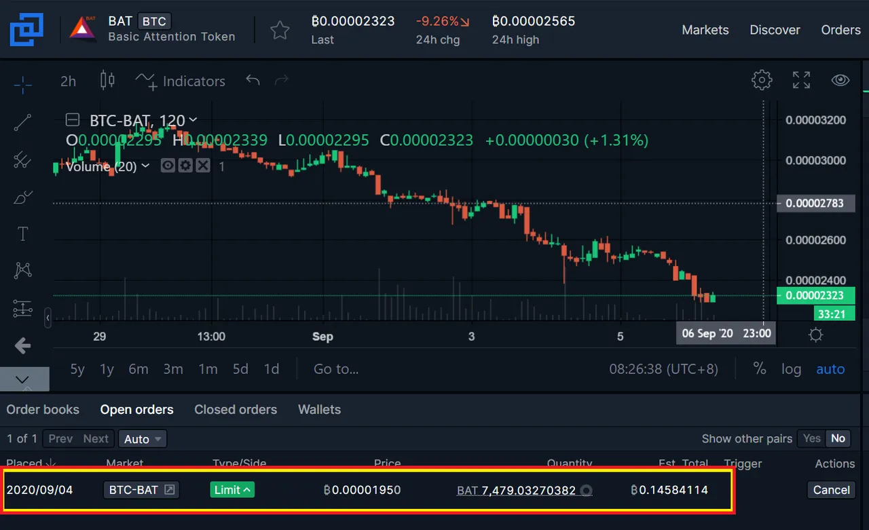The image size is (869, 530).
Task: Switch to Open orders tab
Action: coord(136,410)
